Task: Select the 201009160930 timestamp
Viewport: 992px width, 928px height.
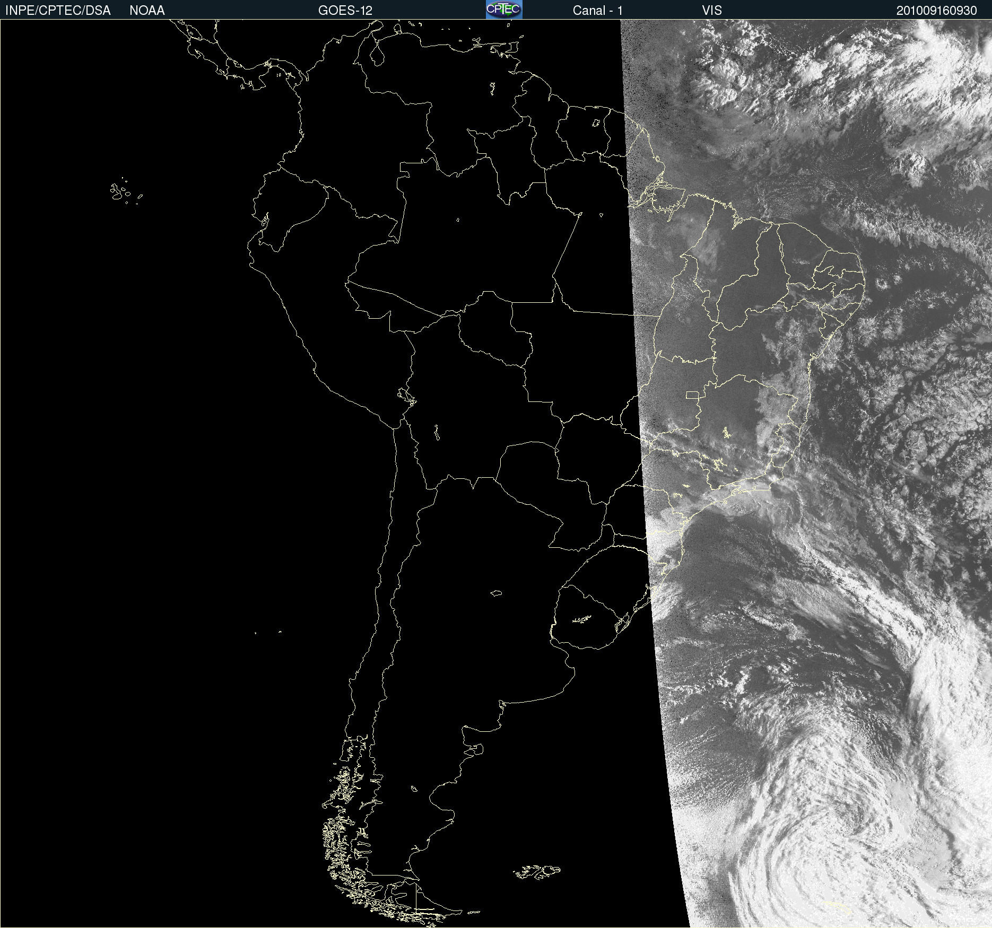Action: (x=937, y=11)
